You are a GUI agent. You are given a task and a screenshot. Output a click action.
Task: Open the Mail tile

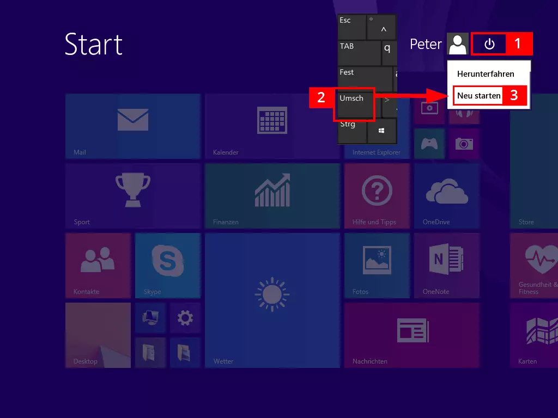click(133, 126)
